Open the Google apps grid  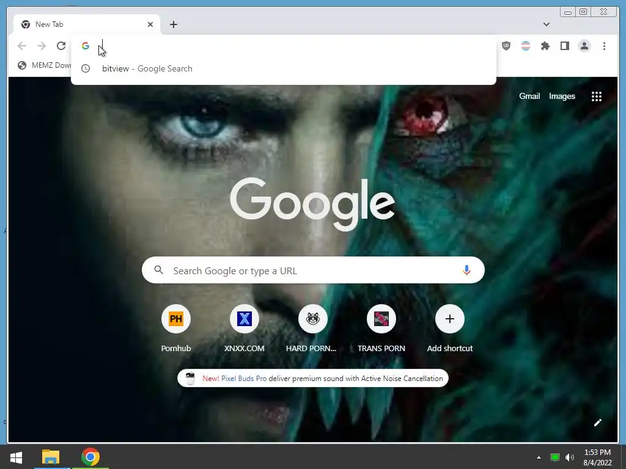tap(597, 96)
